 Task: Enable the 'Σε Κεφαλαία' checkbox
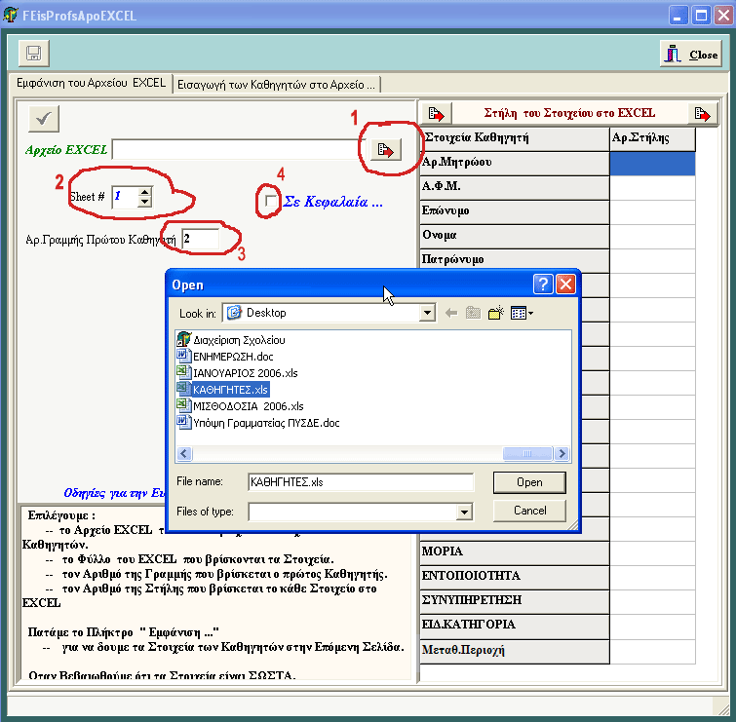[x=270, y=201]
